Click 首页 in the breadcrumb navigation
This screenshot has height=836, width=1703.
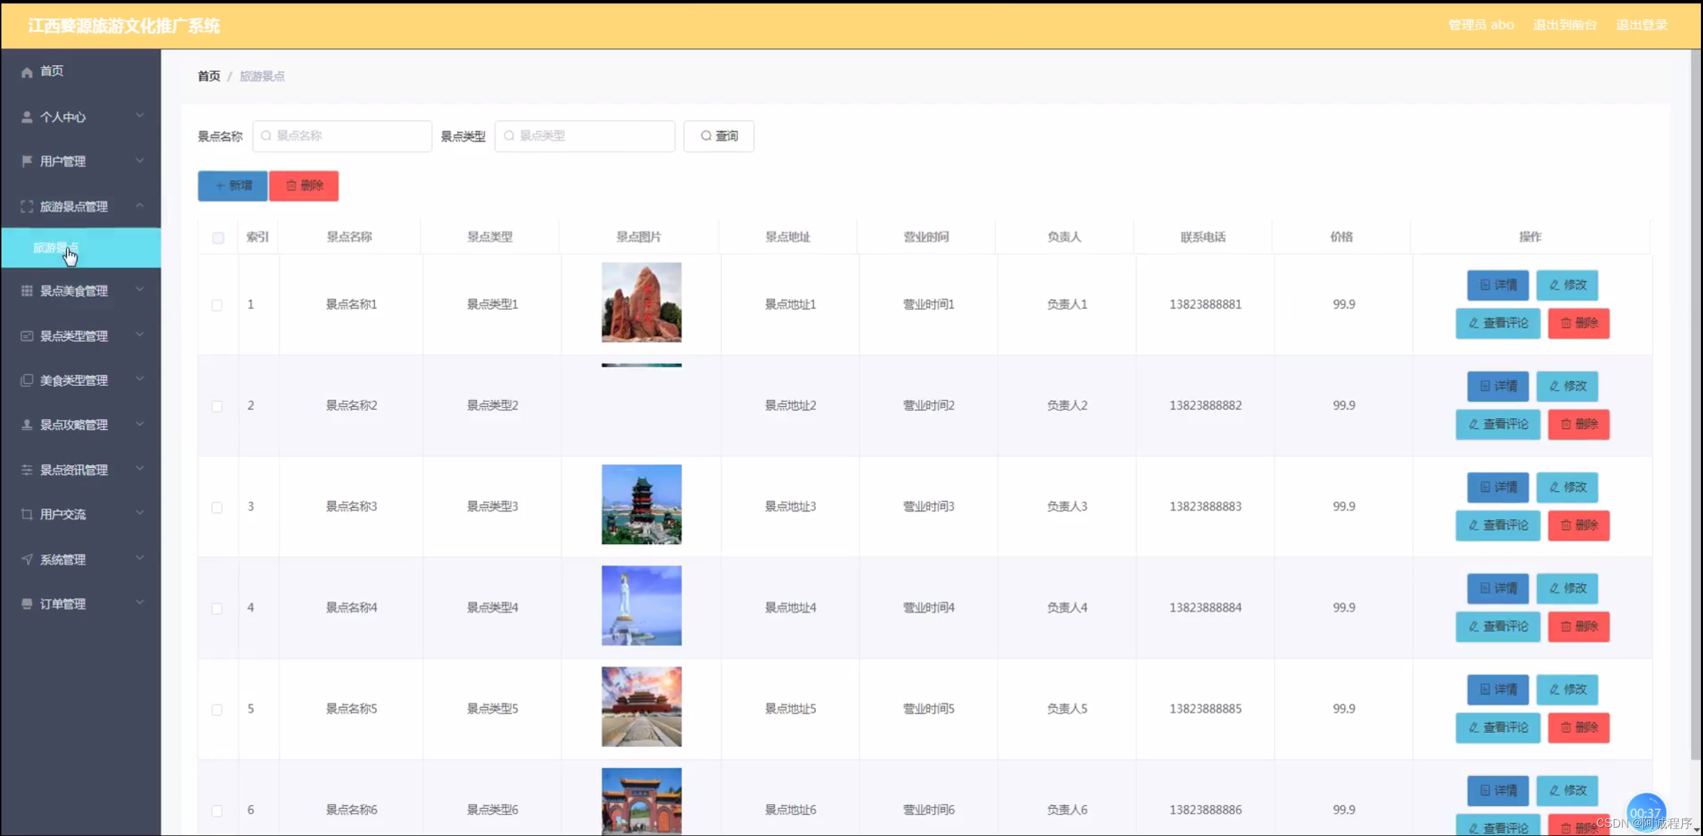[x=208, y=75]
